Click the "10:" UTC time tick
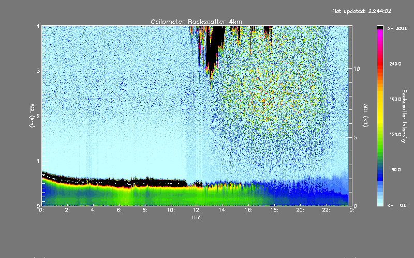Screen dimensions: 414x258 [171, 210]
